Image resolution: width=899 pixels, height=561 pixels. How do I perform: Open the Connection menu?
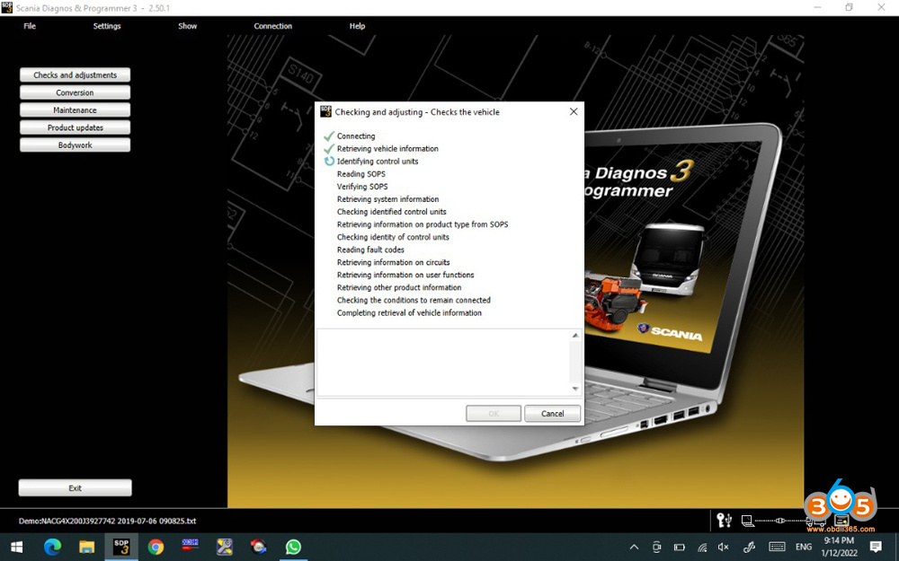(272, 26)
